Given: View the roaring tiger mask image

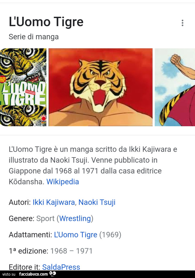Looking at the screenshot, I should coord(101,87).
